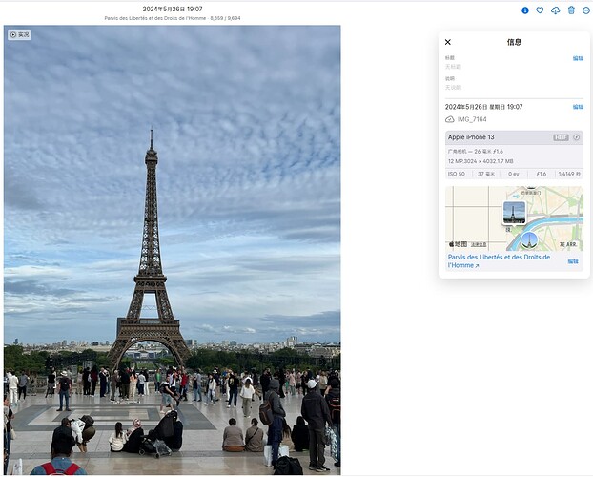Click the 信息 panel title
The height and width of the screenshot is (477, 593).
(x=514, y=42)
